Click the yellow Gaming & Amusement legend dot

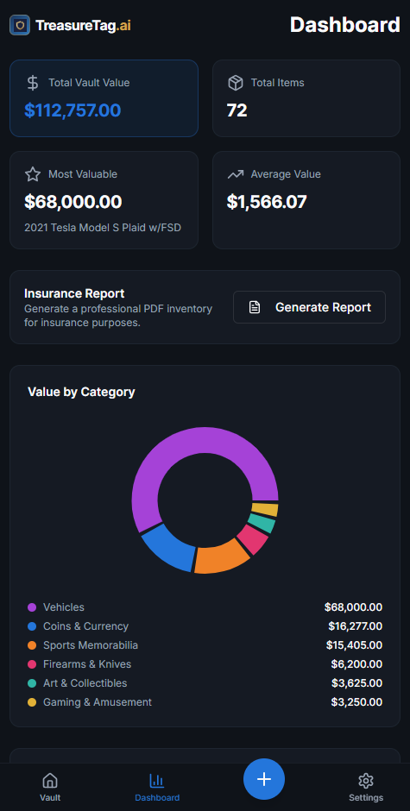(32, 702)
